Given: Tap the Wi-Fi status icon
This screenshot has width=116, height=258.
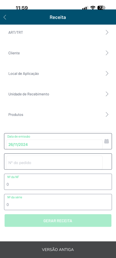Looking at the screenshot, I should click(x=93, y=8).
